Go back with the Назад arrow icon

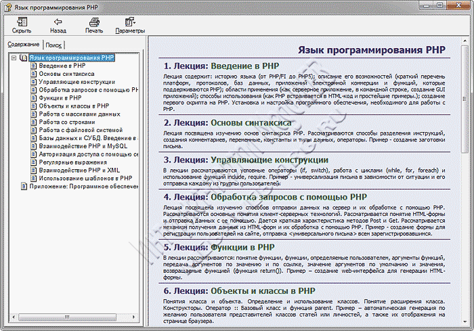click(x=58, y=22)
